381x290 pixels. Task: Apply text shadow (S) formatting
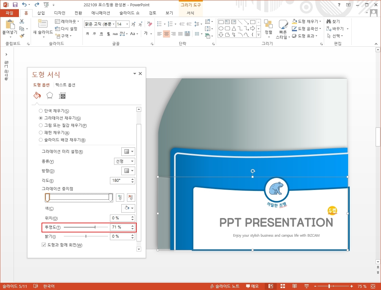coord(108,34)
